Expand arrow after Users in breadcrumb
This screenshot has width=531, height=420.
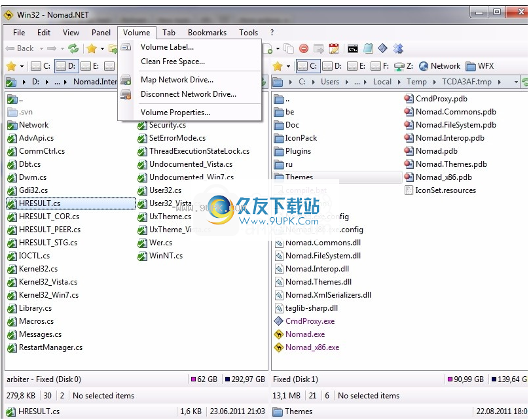(x=347, y=82)
